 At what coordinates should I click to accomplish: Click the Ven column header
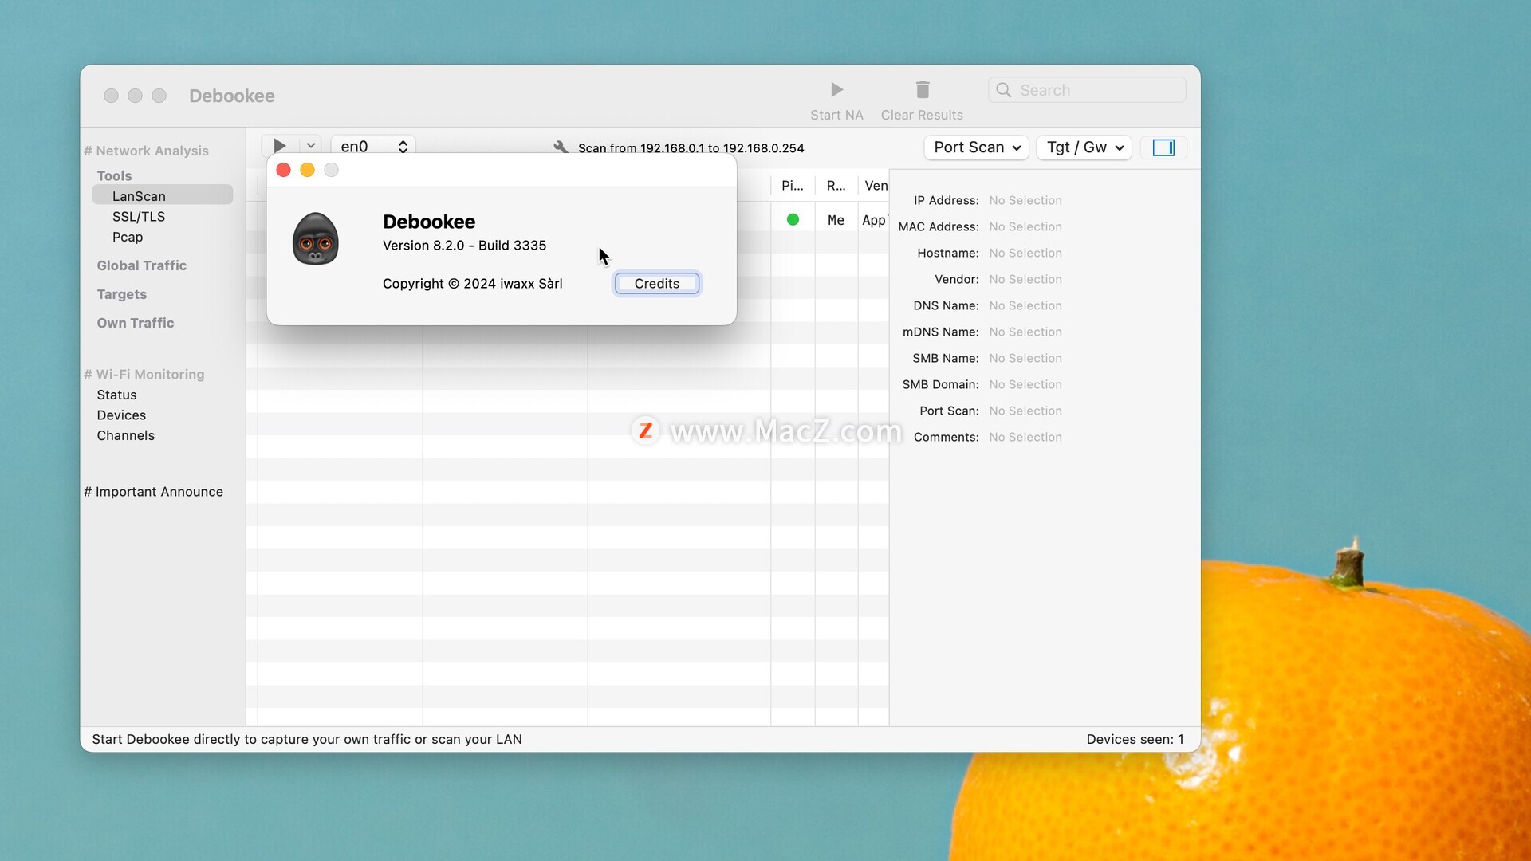point(876,185)
